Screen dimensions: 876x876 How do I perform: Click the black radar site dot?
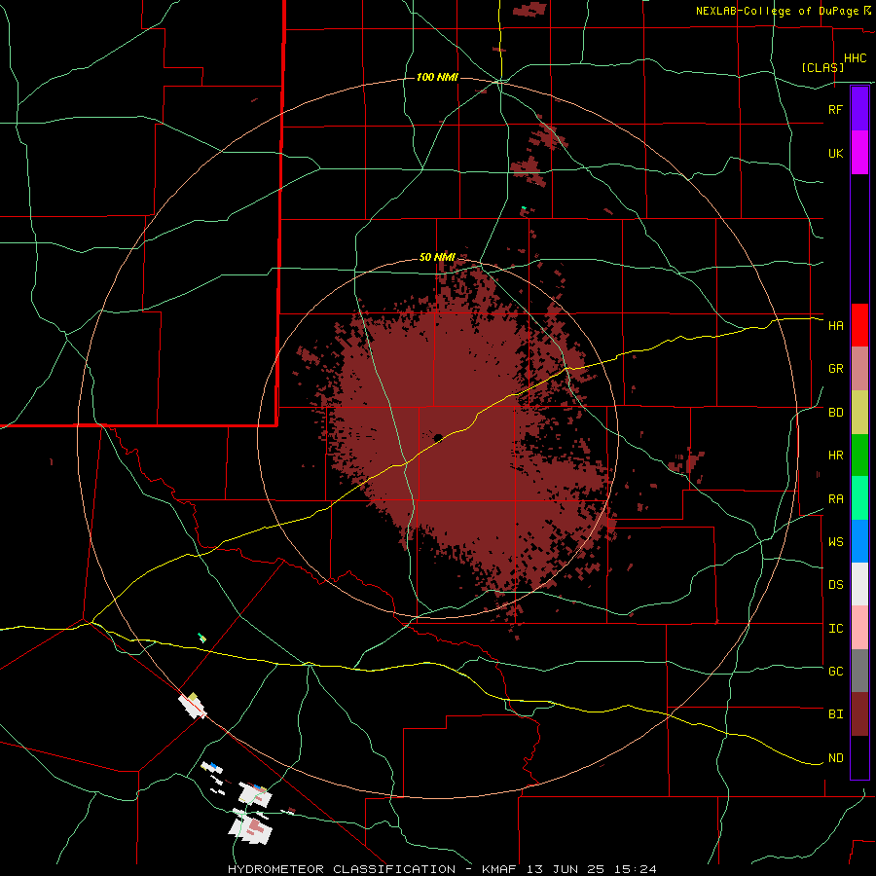point(438,437)
